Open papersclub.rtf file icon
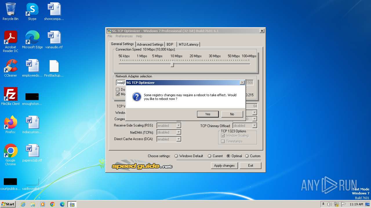The height and width of the screenshot is (208, 371). (x=32, y=153)
